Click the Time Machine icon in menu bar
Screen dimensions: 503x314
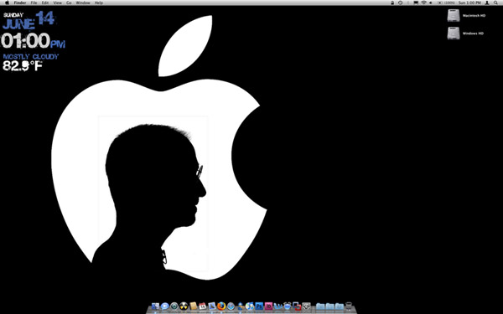[x=401, y=3]
